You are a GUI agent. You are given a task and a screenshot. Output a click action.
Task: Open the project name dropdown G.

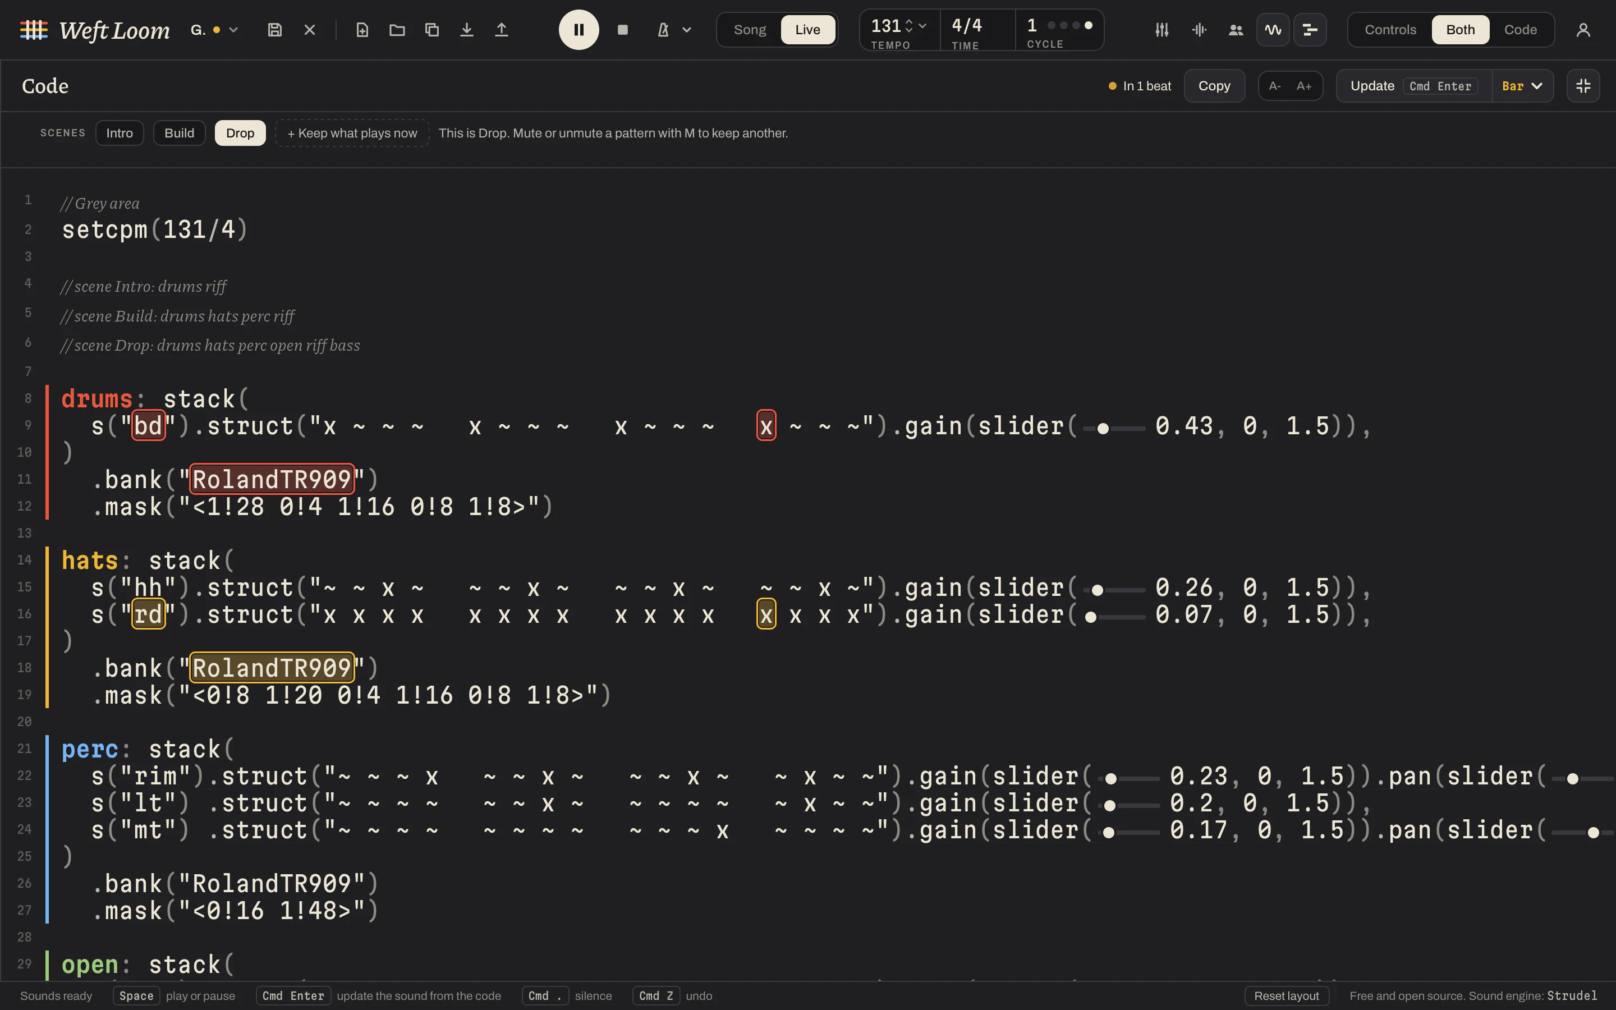click(x=214, y=29)
